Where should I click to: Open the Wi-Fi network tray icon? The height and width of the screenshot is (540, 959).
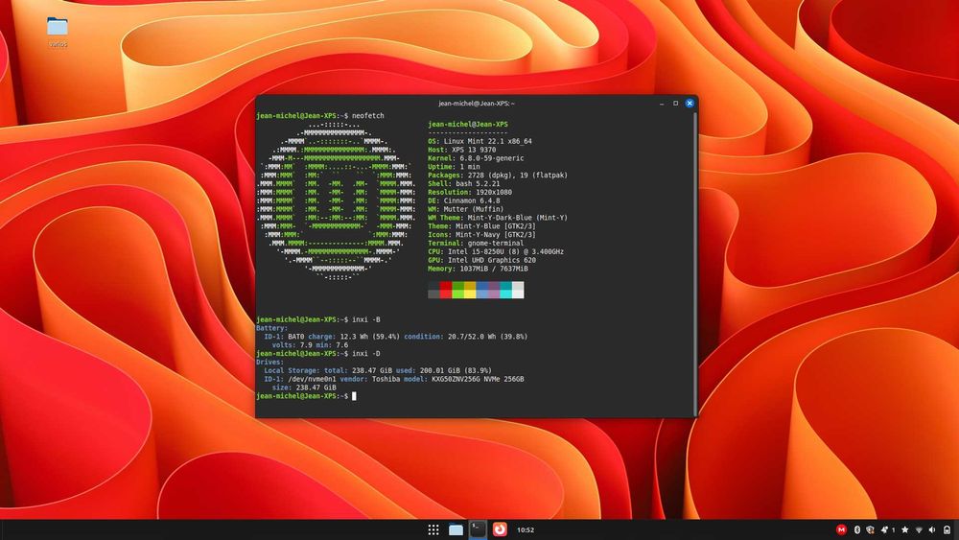tap(919, 529)
